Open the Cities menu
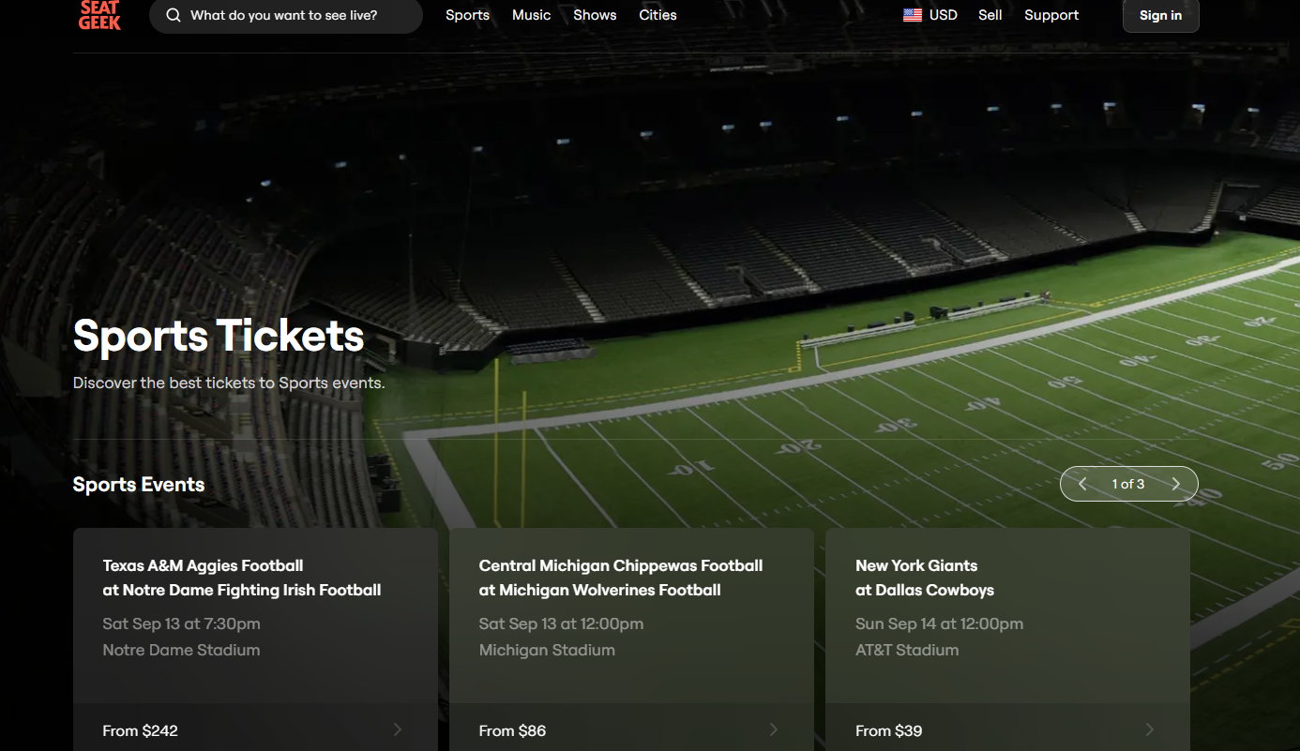This screenshot has height=751, width=1300. coord(658,15)
